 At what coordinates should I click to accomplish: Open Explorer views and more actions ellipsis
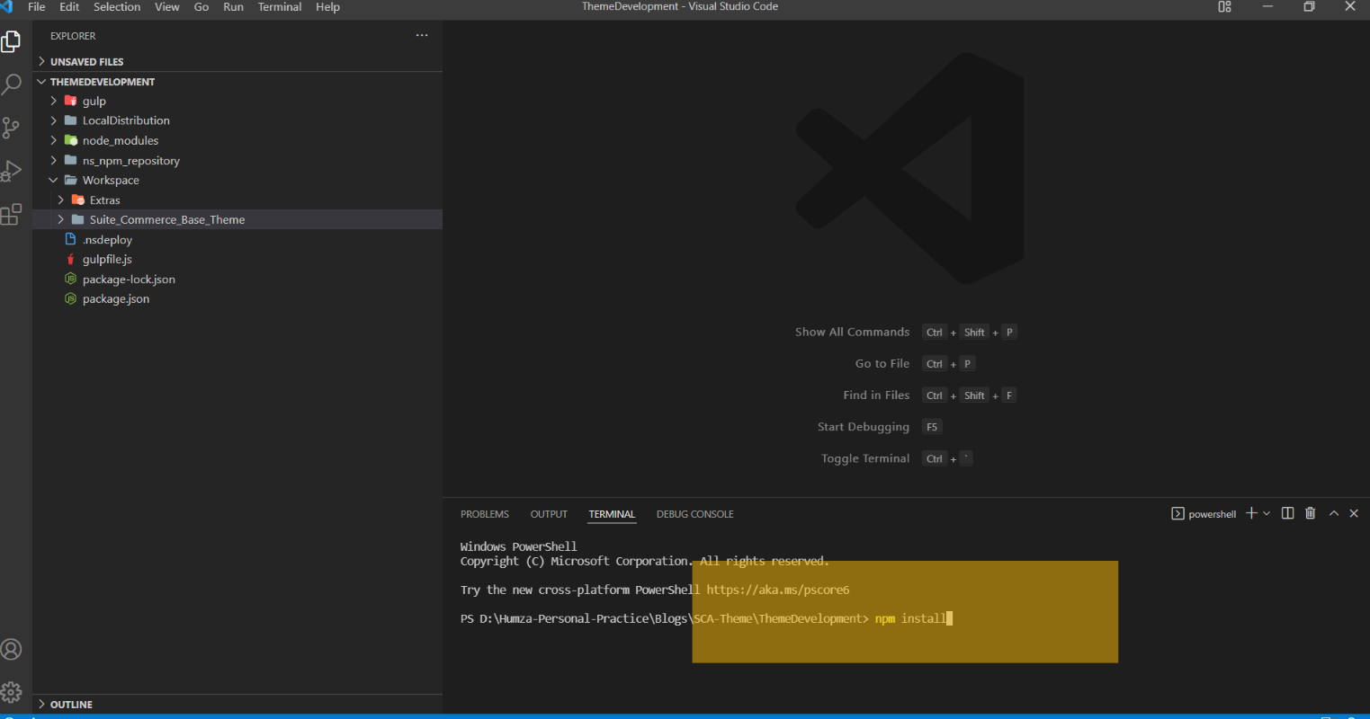pyautogui.click(x=422, y=36)
